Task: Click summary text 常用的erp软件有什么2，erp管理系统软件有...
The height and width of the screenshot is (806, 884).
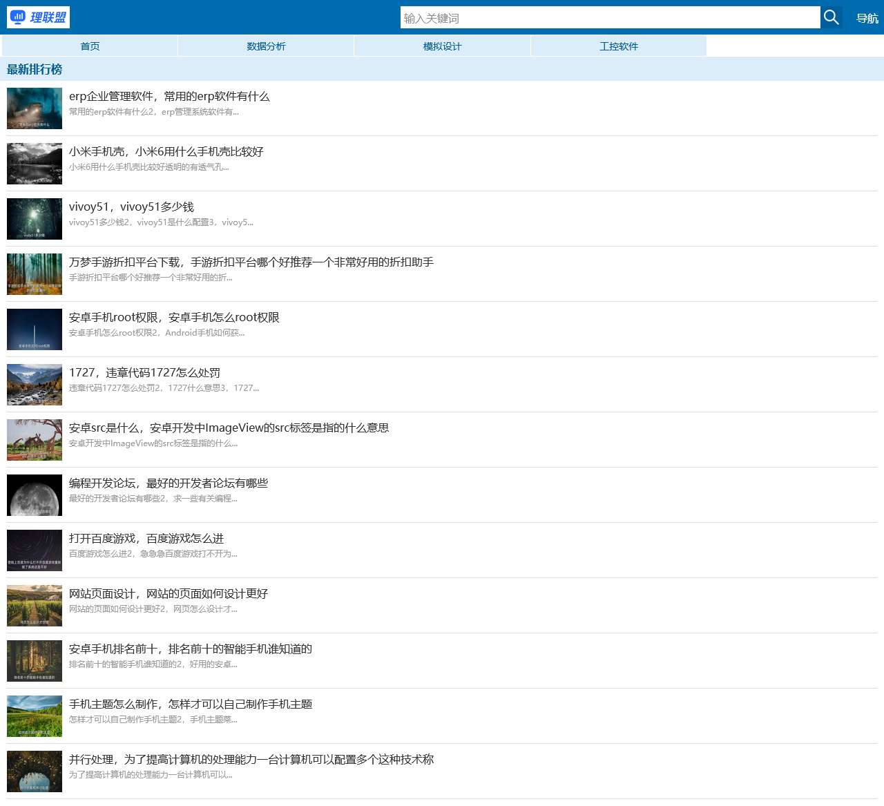Action: [x=154, y=112]
